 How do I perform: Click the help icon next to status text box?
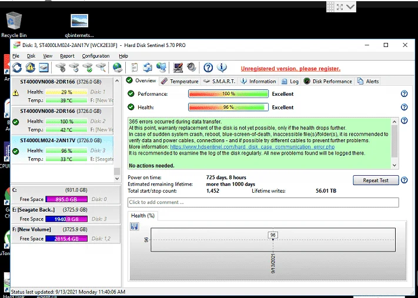tap(404, 120)
